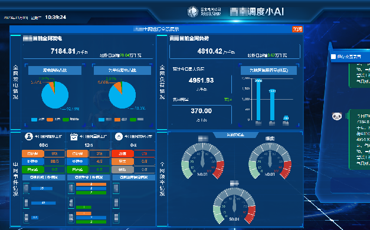Click the value 370.00

[201, 111]
